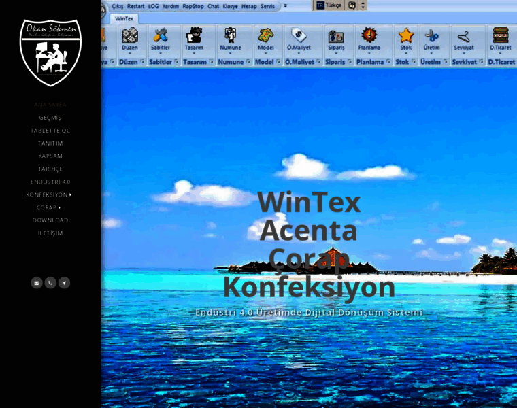Go to the ENDUSTRİ 4.0 page
The width and height of the screenshot is (517, 408).
(50, 182)
